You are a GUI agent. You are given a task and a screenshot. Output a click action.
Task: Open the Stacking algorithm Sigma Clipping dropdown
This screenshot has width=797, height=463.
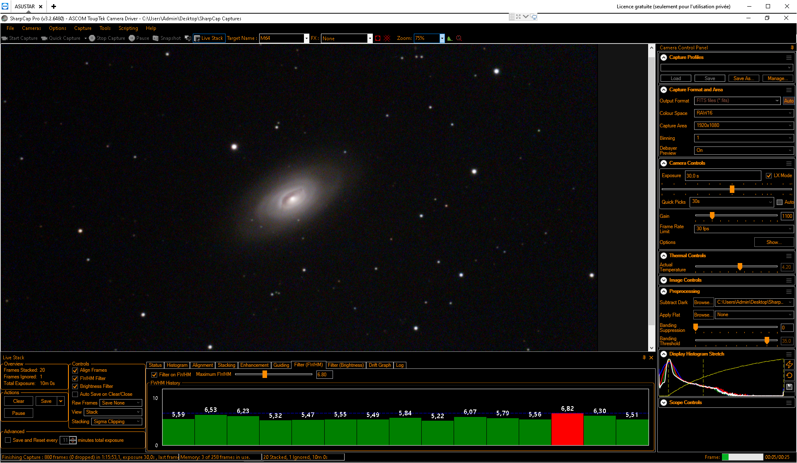coord(117,422)
